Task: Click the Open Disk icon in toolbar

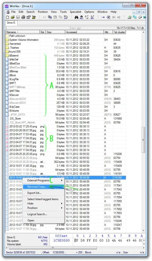Action: coord(140,17)
